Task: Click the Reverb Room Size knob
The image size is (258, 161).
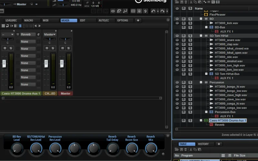Action: 132,148
